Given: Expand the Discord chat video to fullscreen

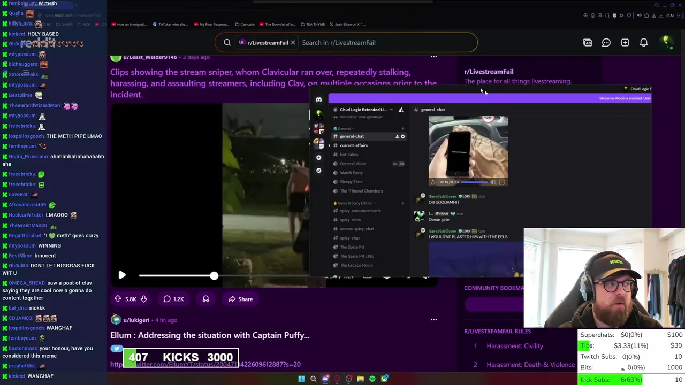Looking at the screenshot, I should (502, 182).
